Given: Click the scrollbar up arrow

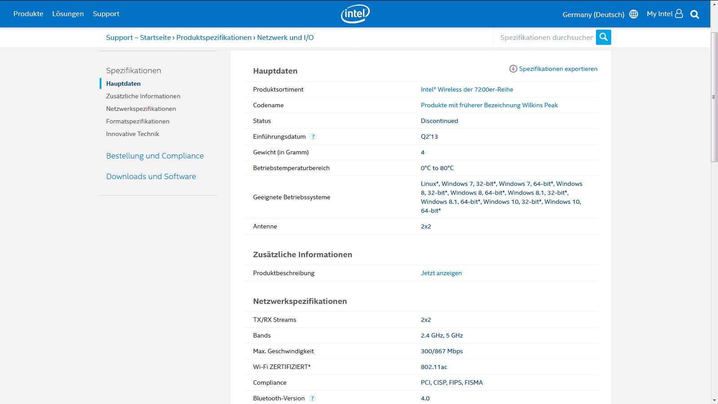Looking at the screenshot, I should pos(714,4).
